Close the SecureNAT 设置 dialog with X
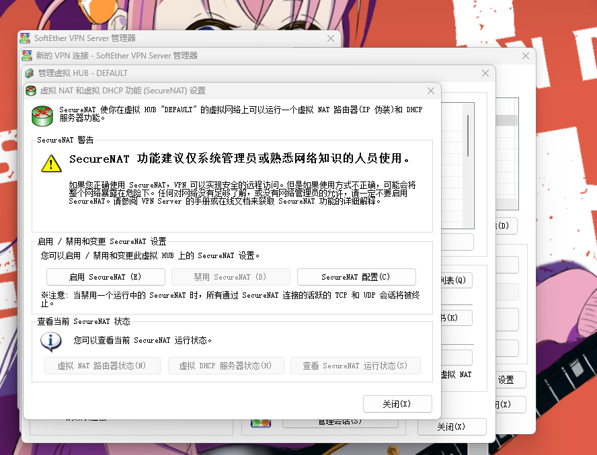Image resolution: width=597 pixels, height=455 pixels. click(x=431, y=91)
